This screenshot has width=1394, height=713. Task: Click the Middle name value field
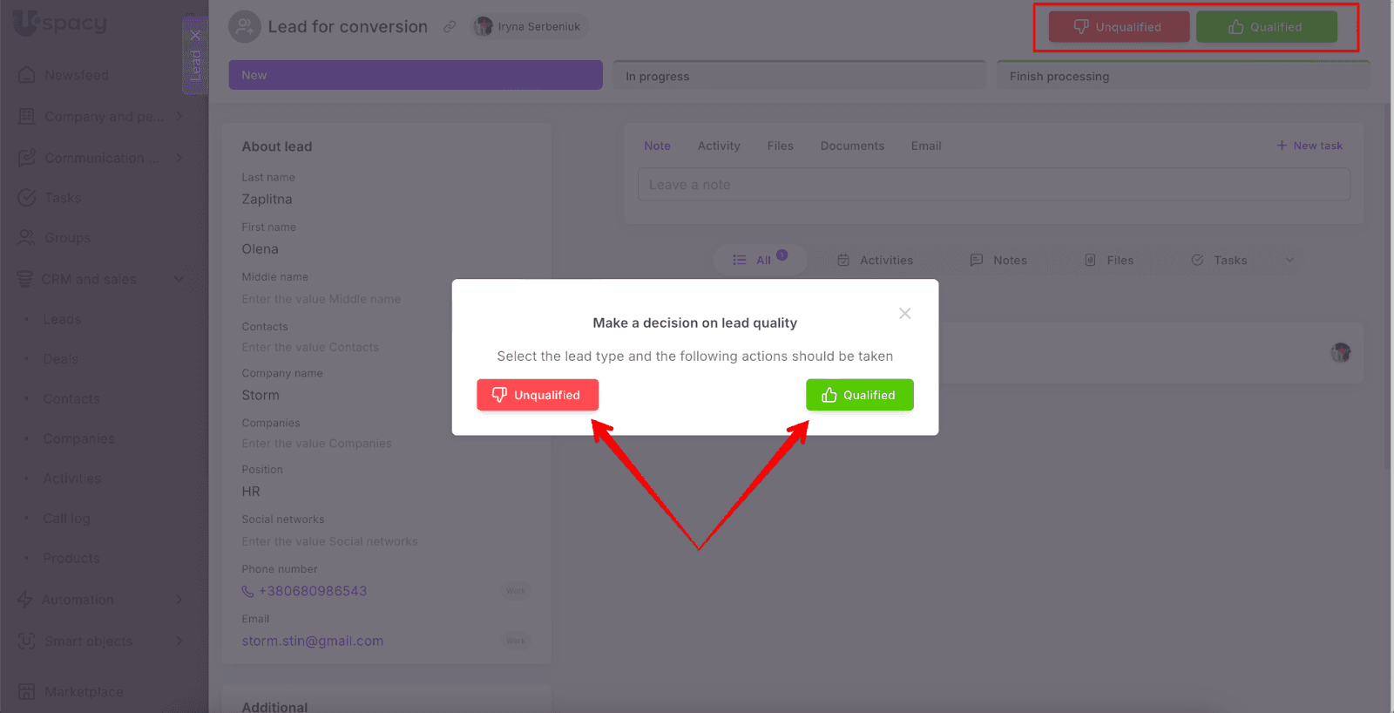[321, 299]
